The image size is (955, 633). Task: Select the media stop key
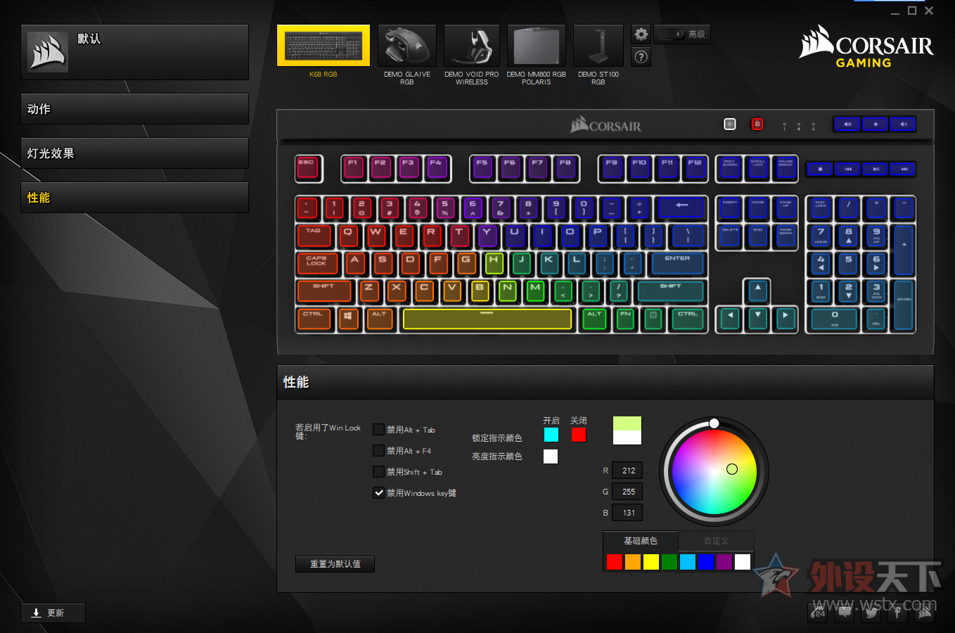pyautogui.click(x=820, y=169)
